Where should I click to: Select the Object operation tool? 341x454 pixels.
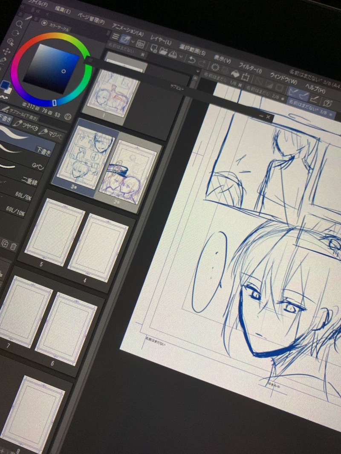(x=11, y=42)
